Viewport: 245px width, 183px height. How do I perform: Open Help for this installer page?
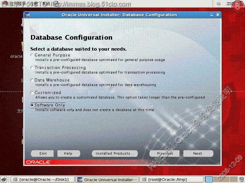(69, 153)
